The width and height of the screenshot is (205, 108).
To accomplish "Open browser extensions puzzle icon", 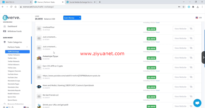I will 193,7.
